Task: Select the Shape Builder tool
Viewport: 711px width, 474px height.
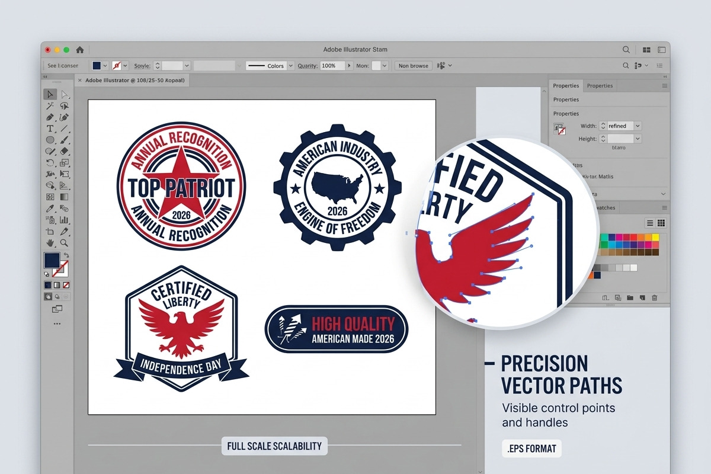Action: point(50,185)
